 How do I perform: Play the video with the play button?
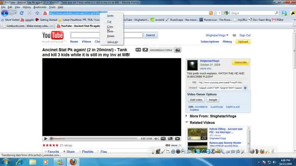click(x=45, y=139)
